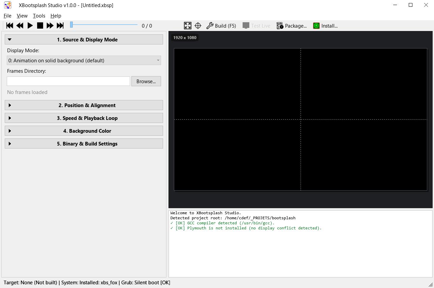Open the File menu
Viewport: 434px width, 288px height.
pos(7,16)
